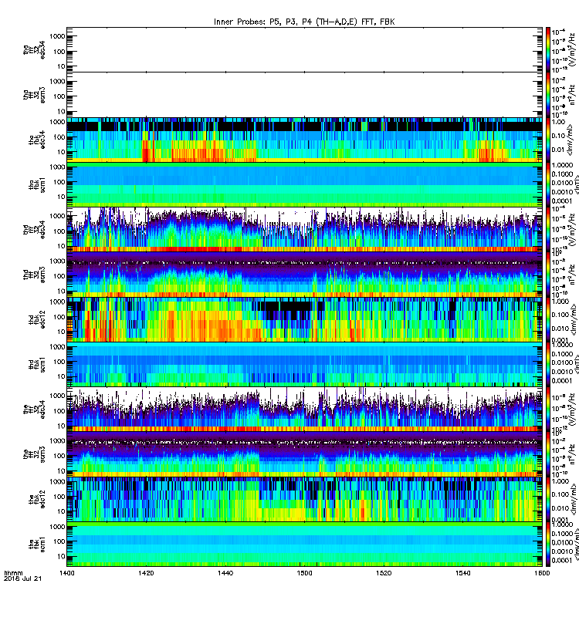Select the thd fff scm3 spectrogram panel
The width and height of the screenshot is (579, 617).
[304, 275]
